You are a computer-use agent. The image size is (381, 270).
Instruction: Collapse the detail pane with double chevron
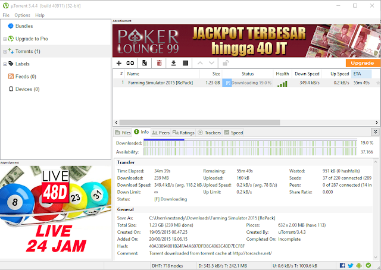(x=376, y=132)
